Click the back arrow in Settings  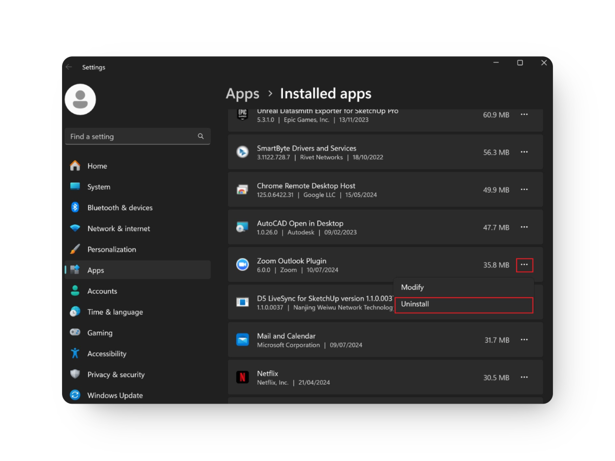[69, 67]
